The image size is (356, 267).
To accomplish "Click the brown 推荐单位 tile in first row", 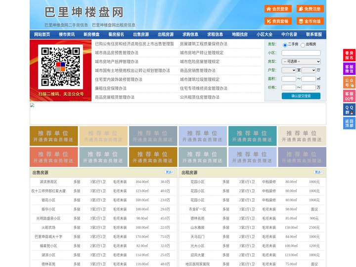I will [54, 136].
